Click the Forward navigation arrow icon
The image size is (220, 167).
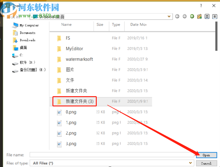tap(184, 16)
